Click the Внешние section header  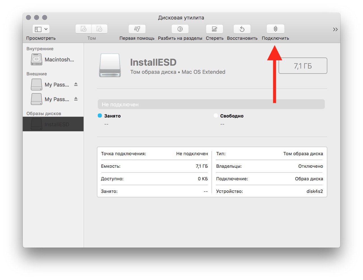(37, 74)
